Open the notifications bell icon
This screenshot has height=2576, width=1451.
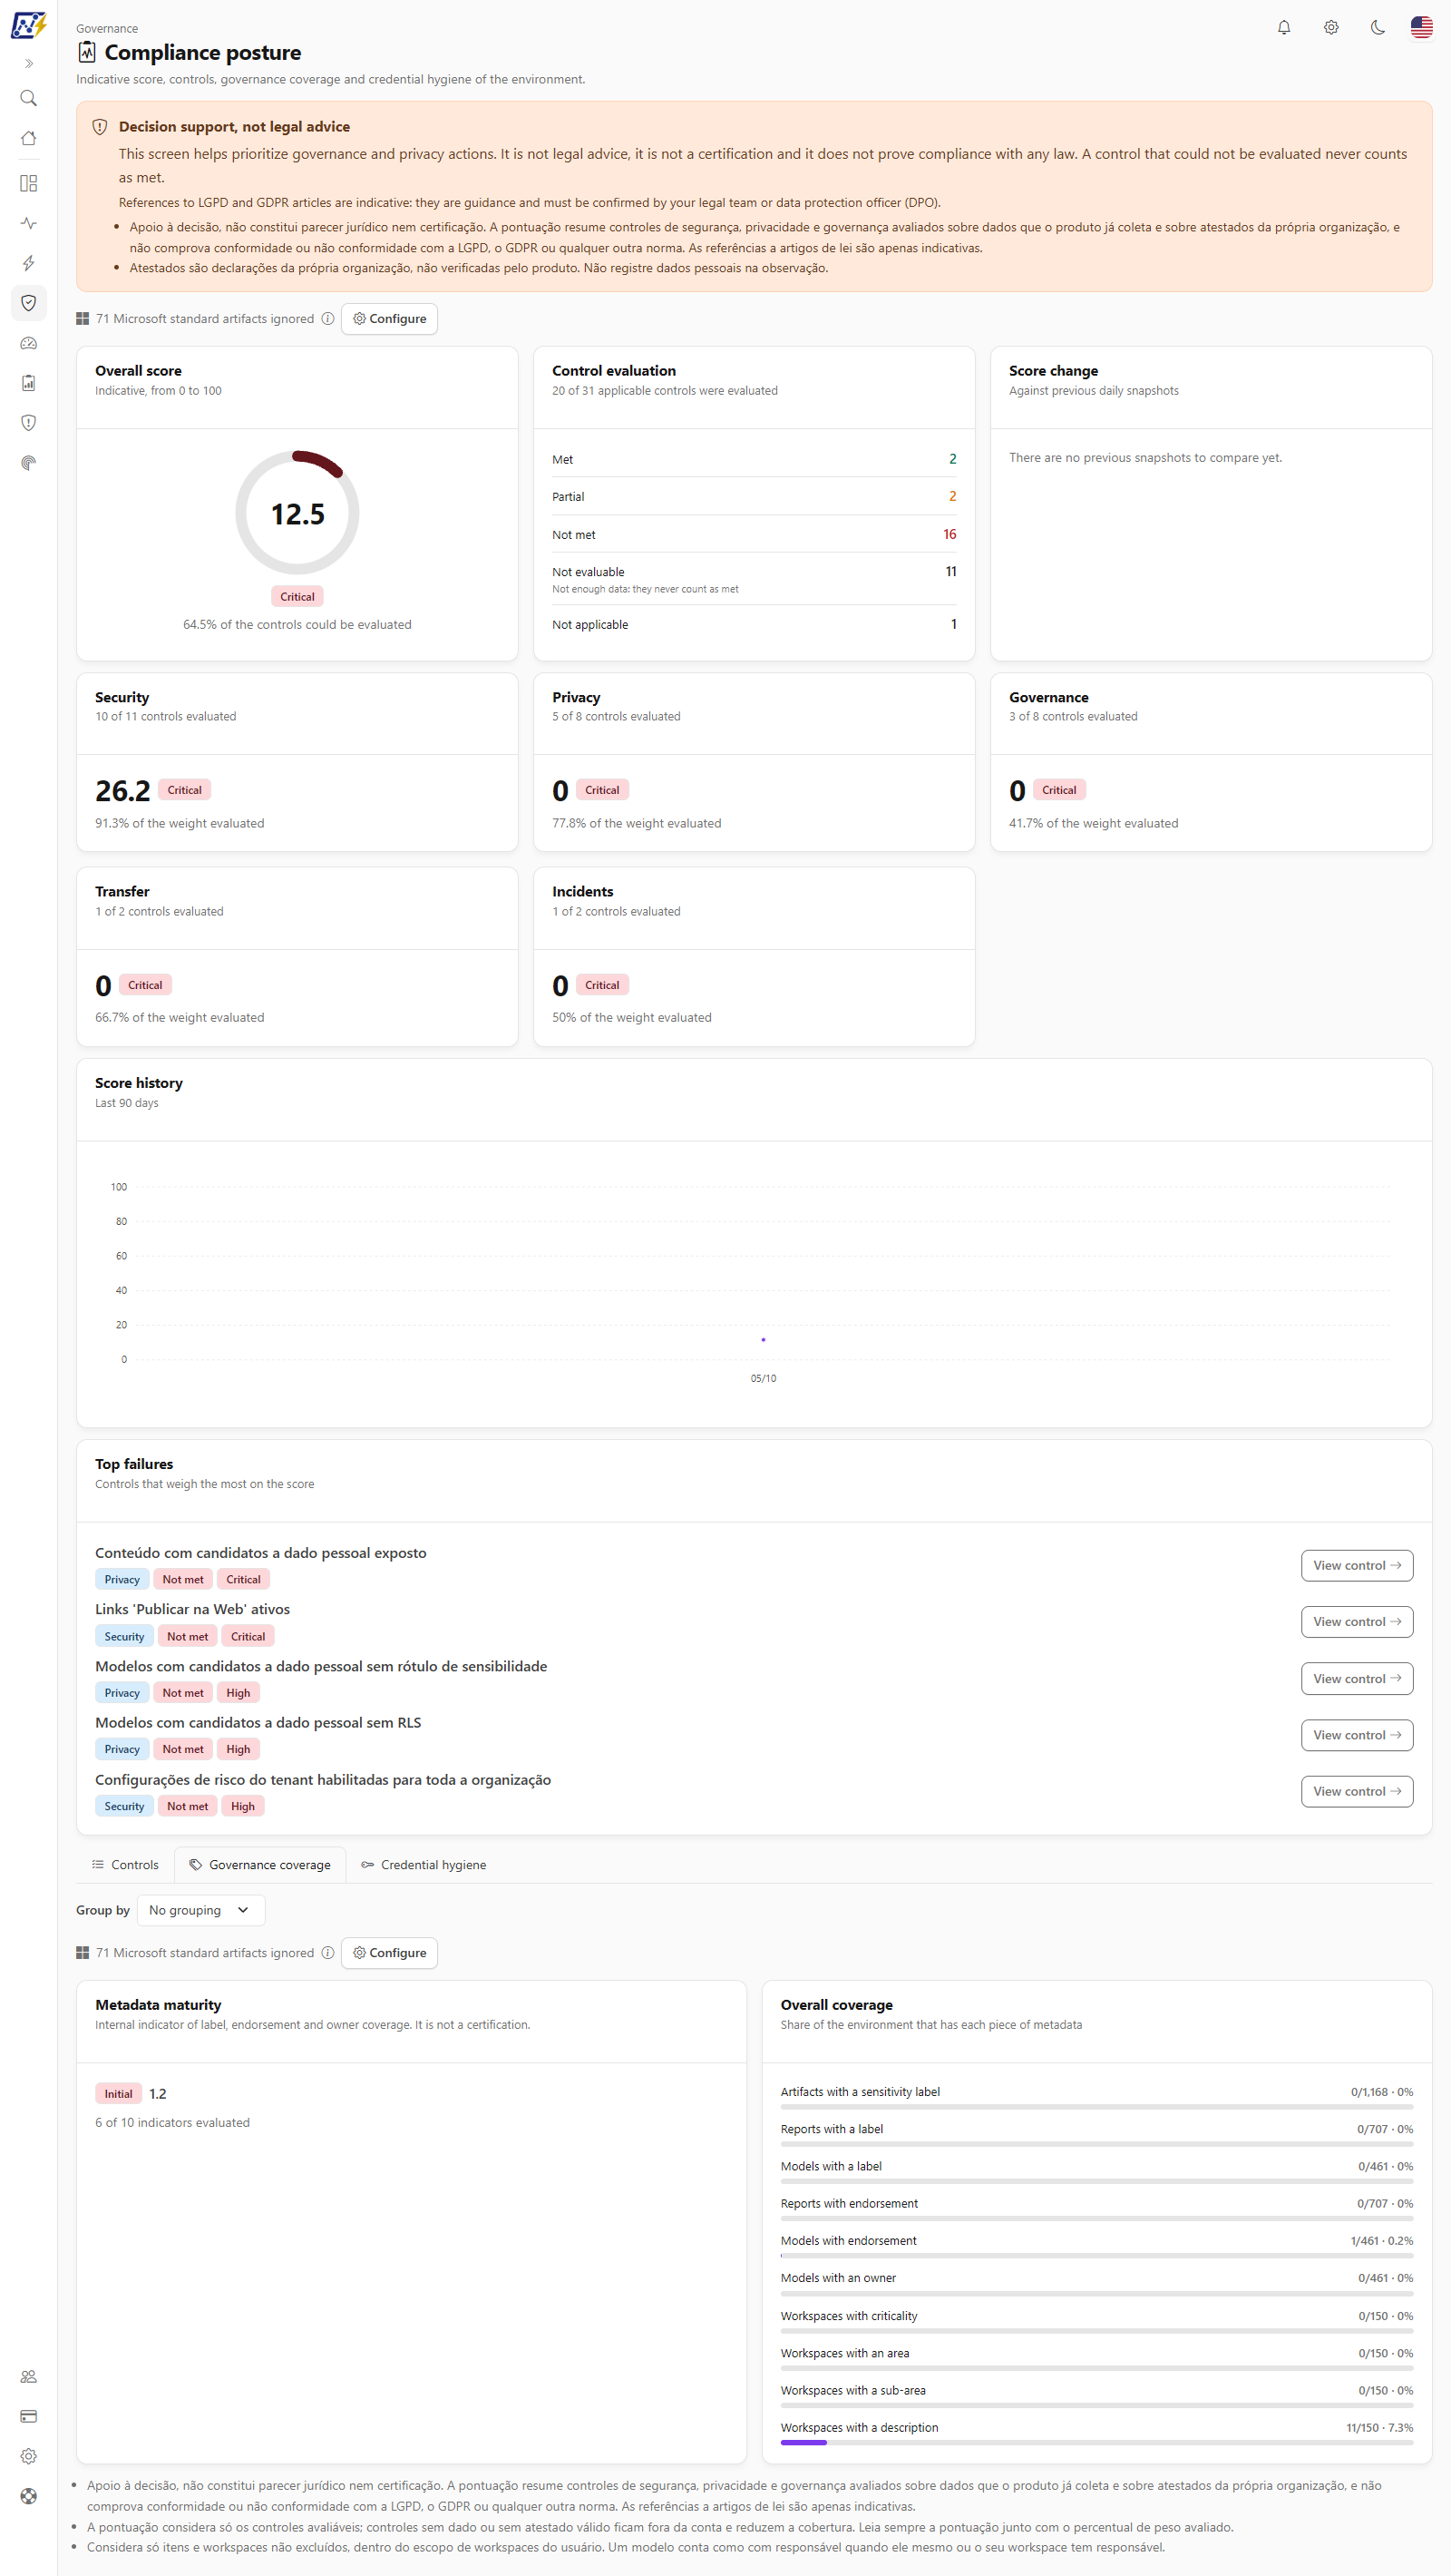[1284, 28]
